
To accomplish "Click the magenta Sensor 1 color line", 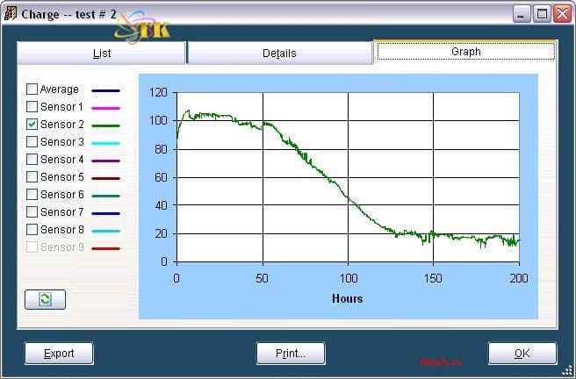I will coord(105,108).
